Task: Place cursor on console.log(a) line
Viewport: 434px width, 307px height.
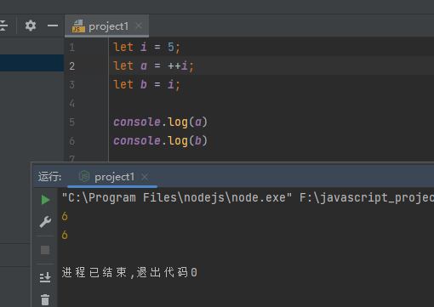Action: coord(161,122)
